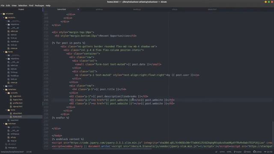The image size is (274, 154).
Task: Click line number 231 in the gutter
Action: click(46, 100)
